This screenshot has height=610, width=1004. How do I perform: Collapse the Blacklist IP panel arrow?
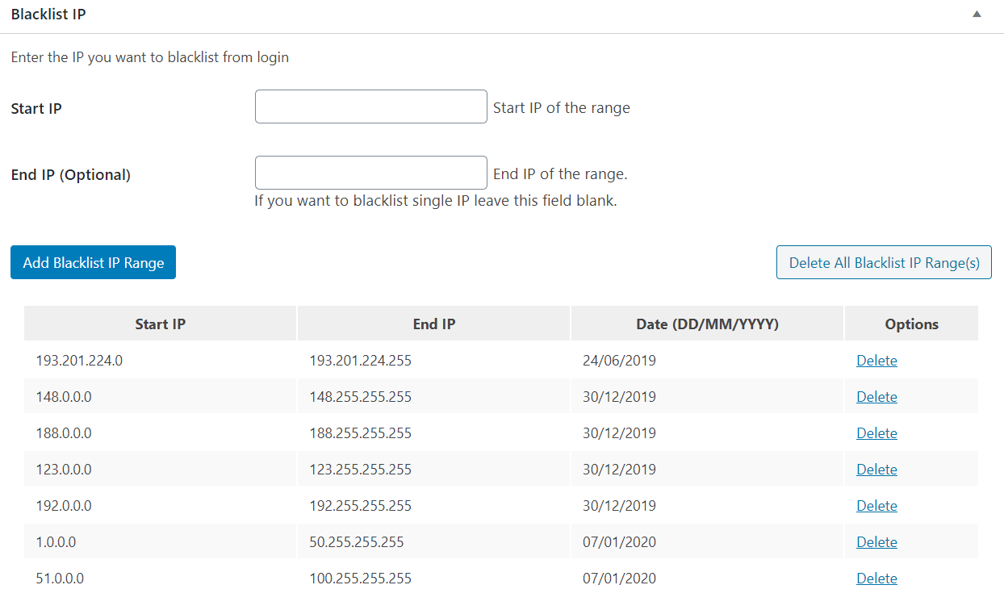[x=977, y=15]
